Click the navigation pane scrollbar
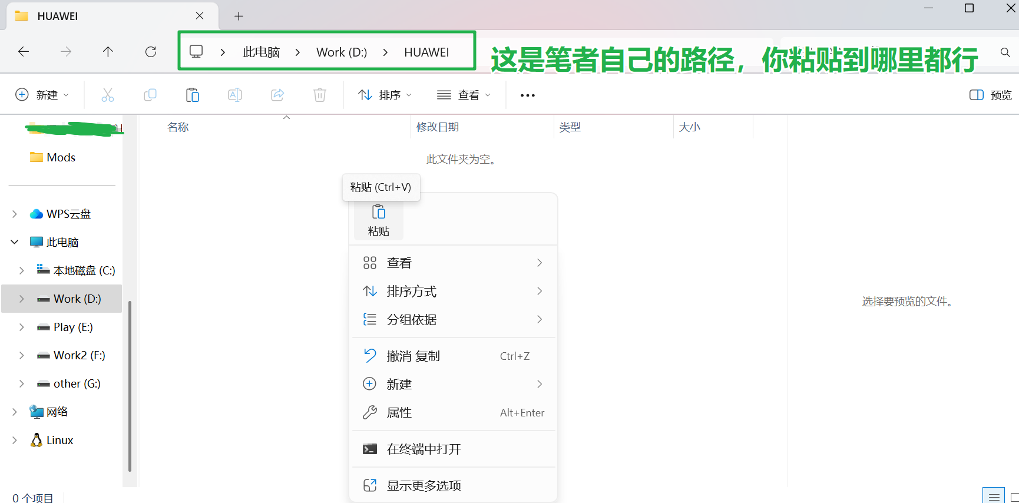 coord(130,386)
